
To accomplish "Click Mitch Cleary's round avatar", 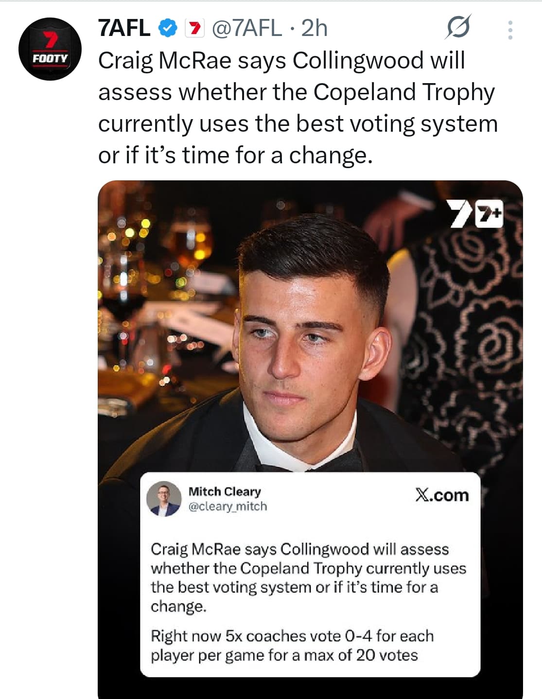I will 164,499.
